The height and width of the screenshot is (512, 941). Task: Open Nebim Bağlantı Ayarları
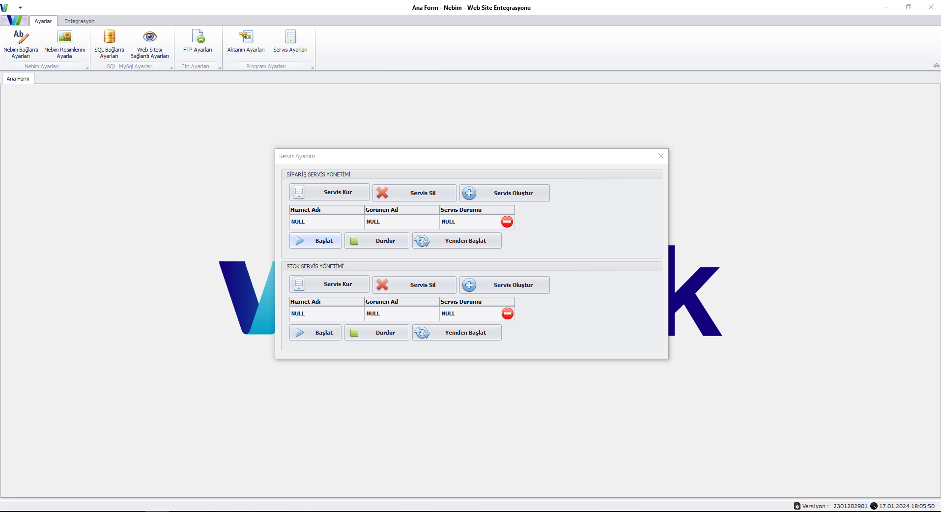(21, 43)
